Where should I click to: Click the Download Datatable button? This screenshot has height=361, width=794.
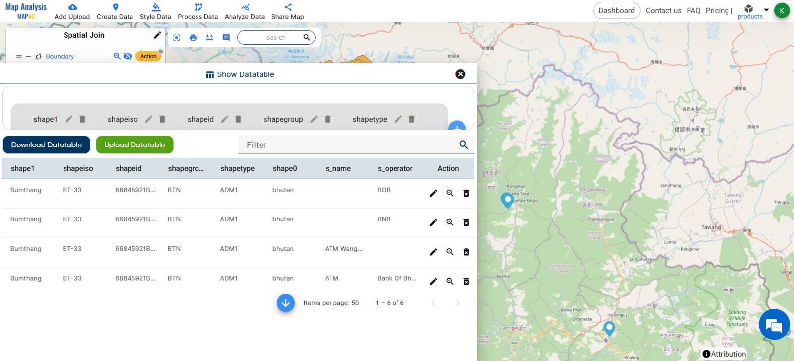click(x=47, y=145)
